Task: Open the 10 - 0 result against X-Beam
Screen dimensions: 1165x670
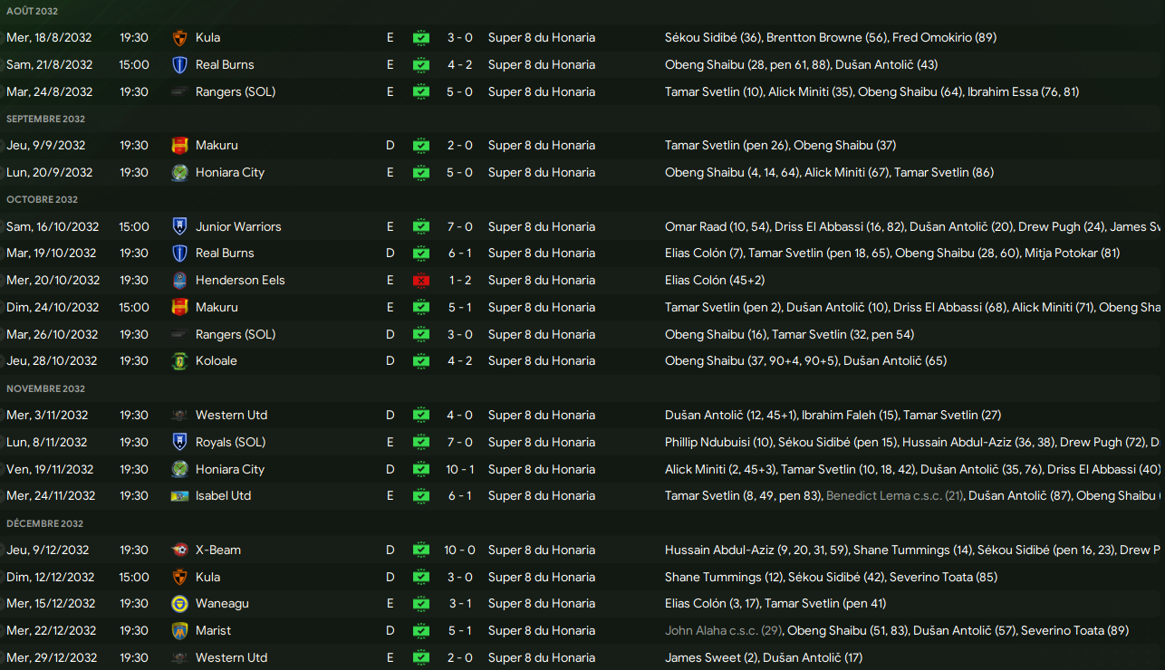Action: 459,550
